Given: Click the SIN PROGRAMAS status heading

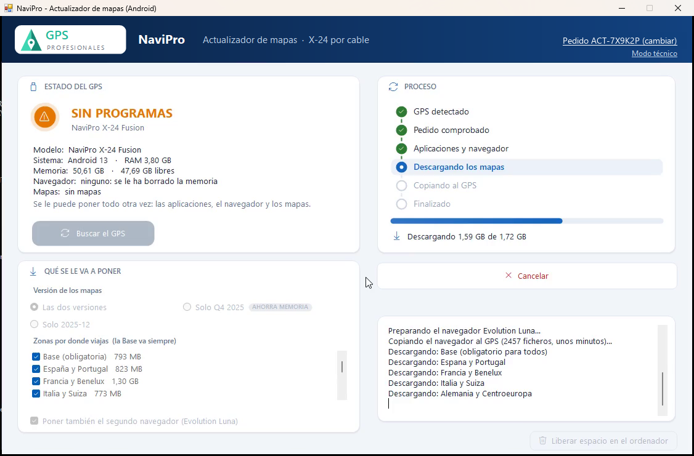Looking at the screenshot, I should click(x=121, y=114).
